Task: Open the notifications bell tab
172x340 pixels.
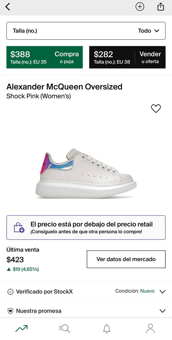Action: (107, 329)
